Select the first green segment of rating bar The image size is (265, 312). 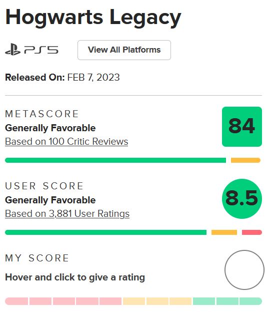(x=204, y=301)
